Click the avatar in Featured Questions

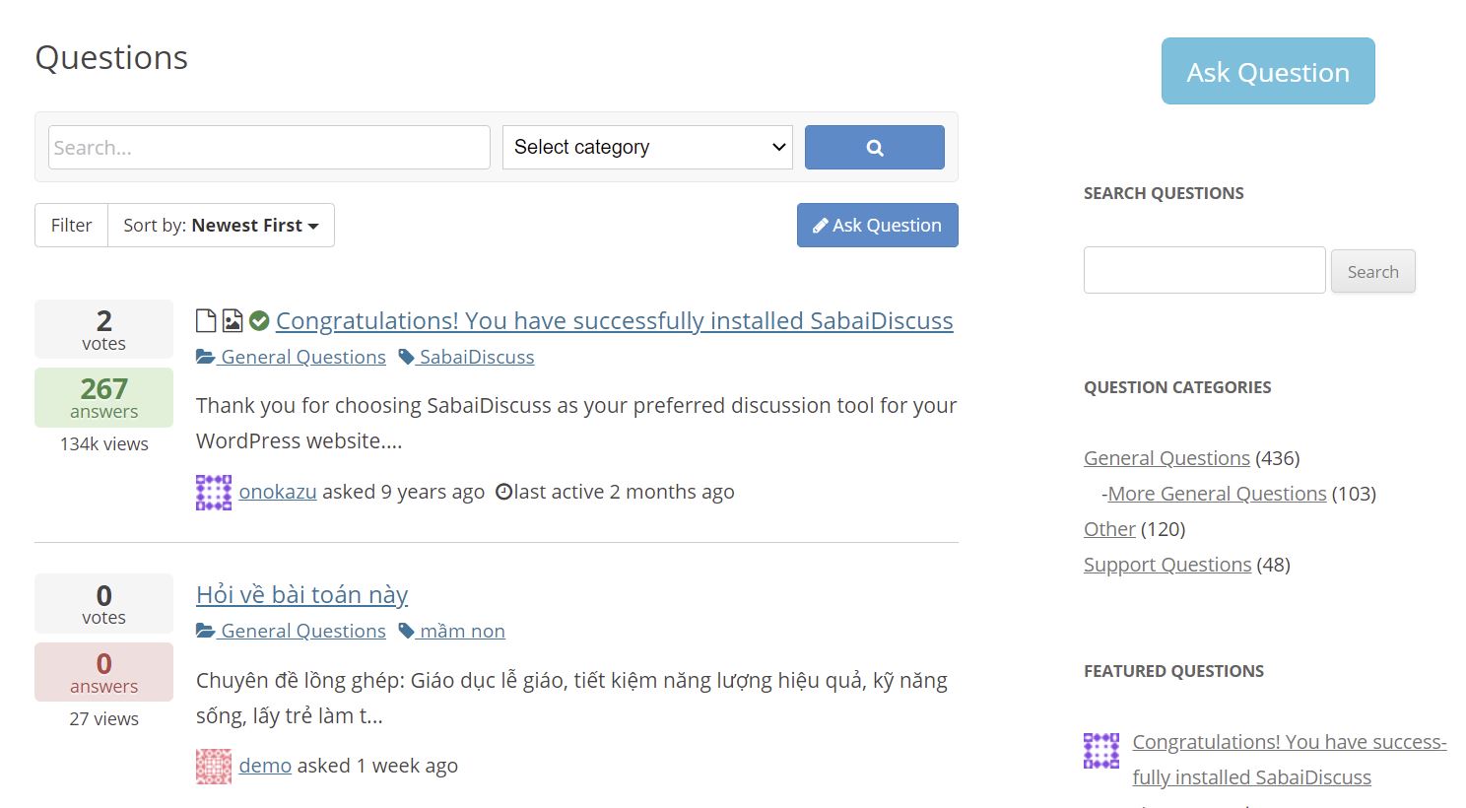point(1101,751)
